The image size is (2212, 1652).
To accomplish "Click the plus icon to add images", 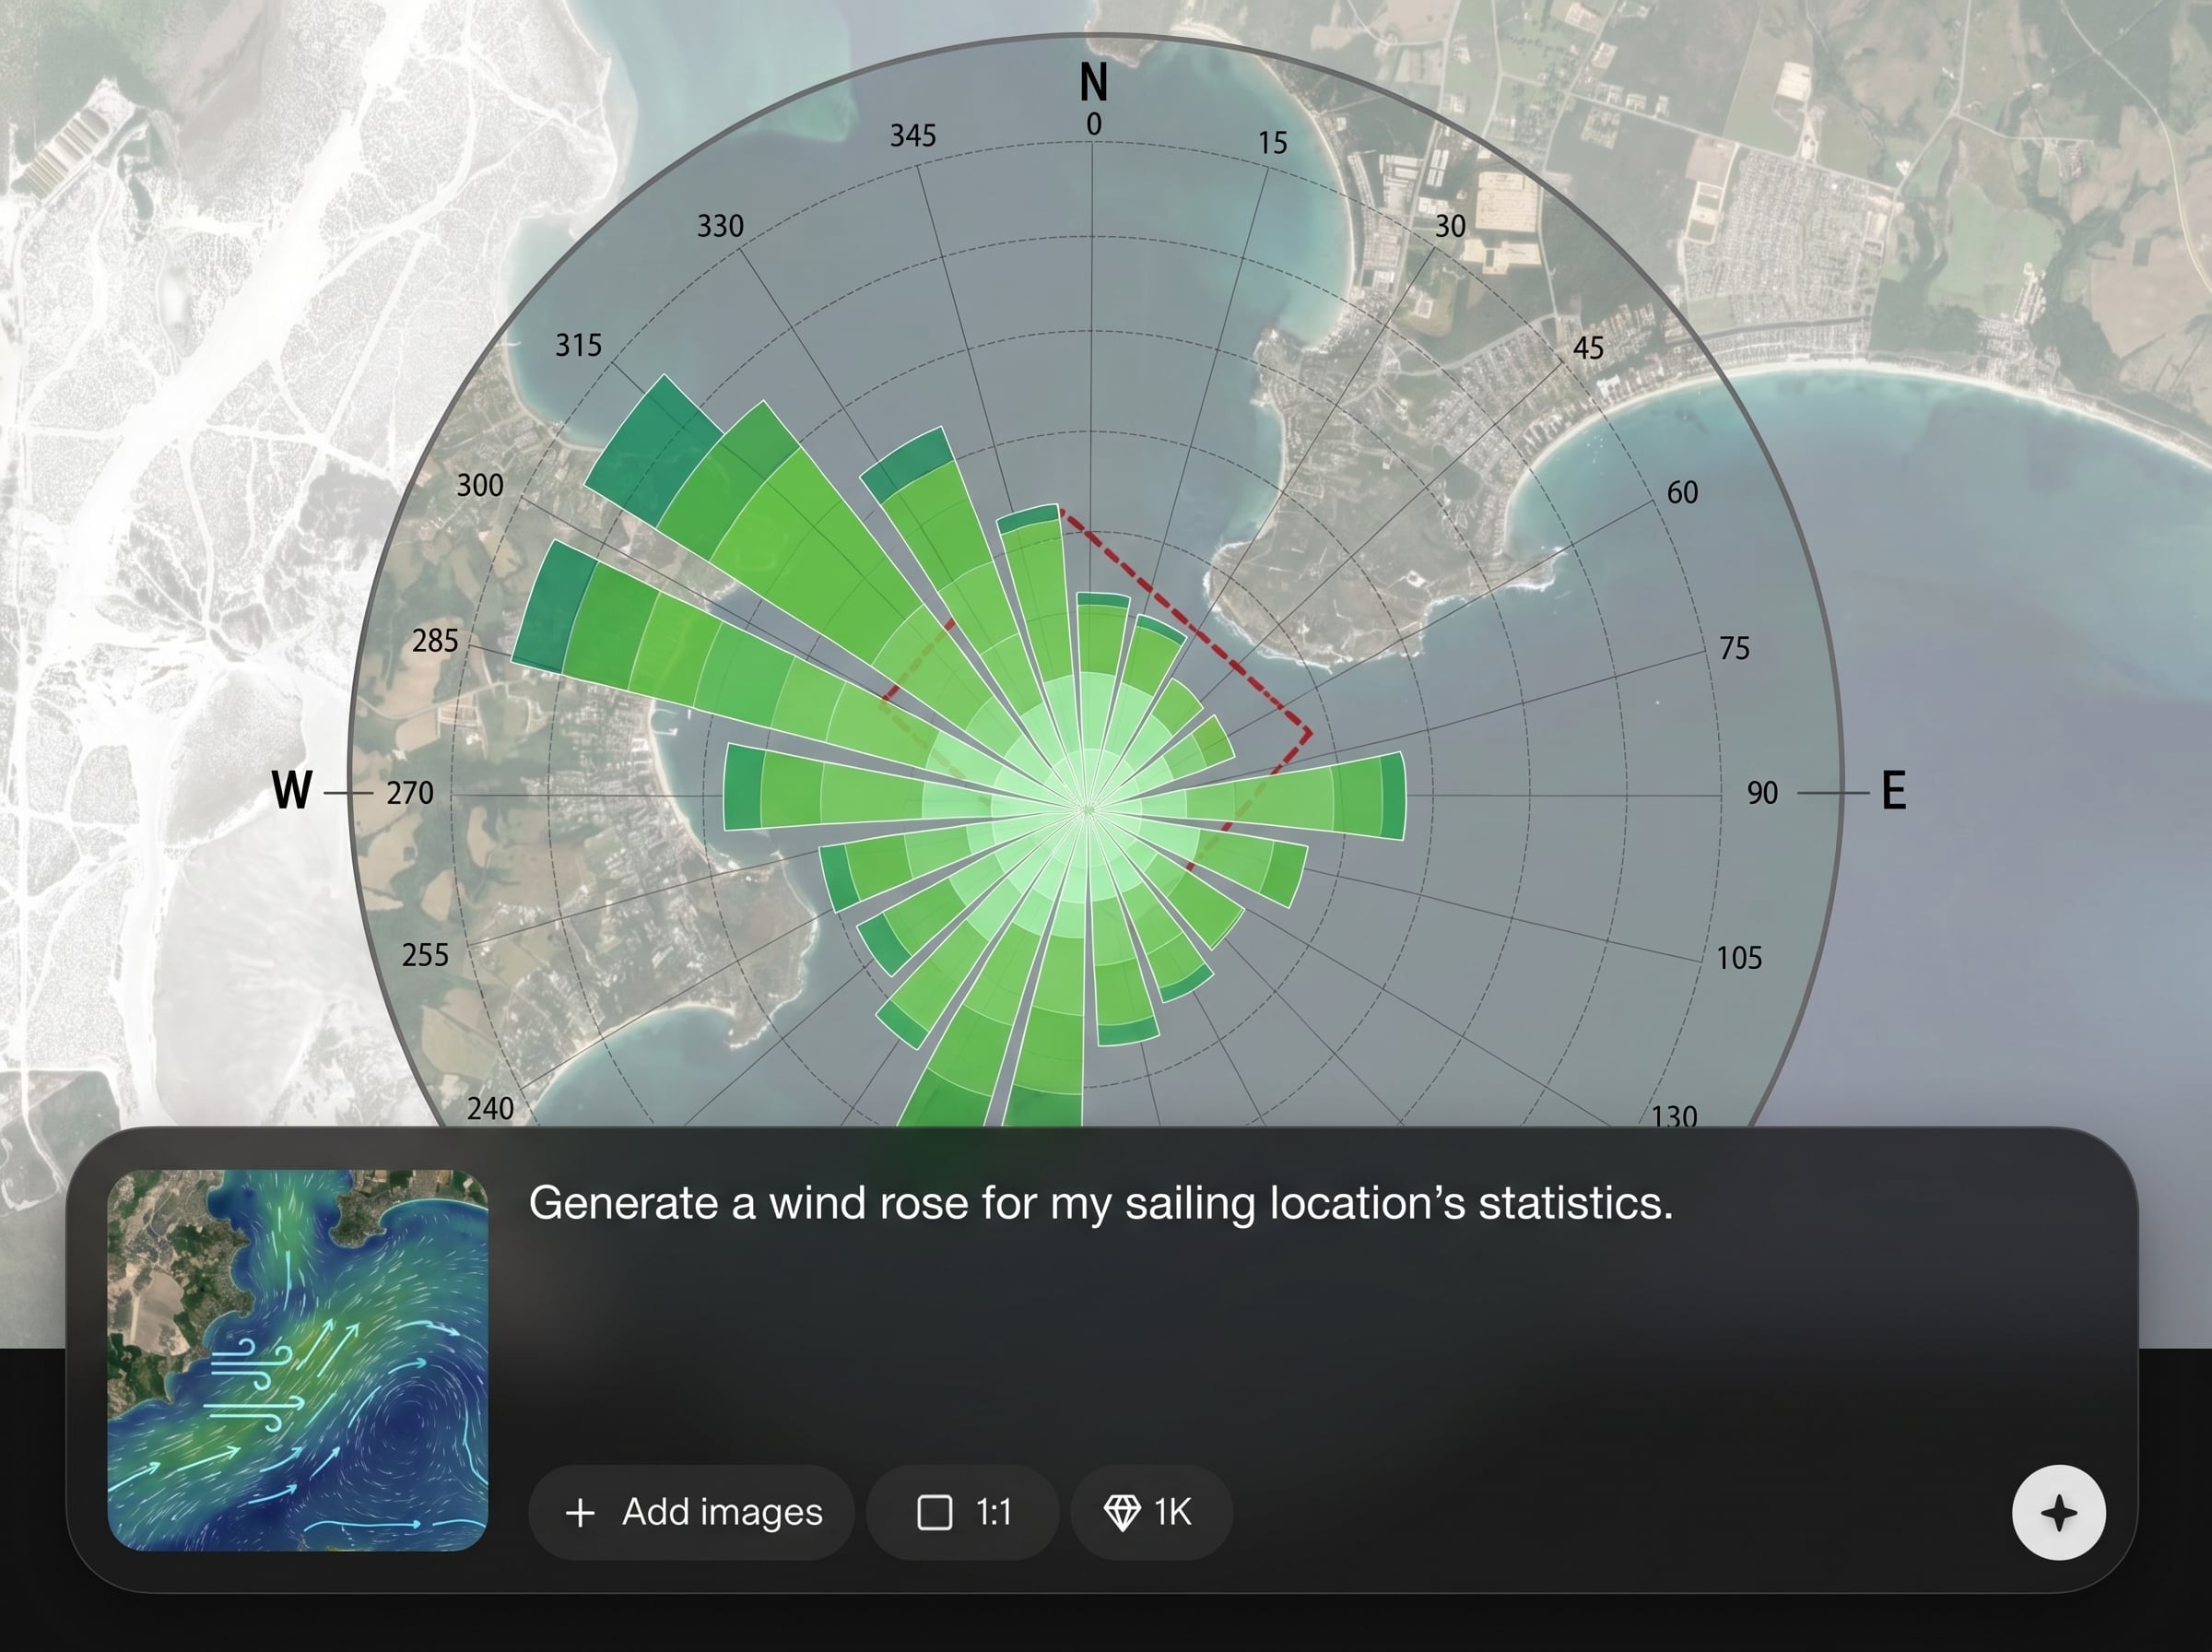I will (x=581, y=1512).
